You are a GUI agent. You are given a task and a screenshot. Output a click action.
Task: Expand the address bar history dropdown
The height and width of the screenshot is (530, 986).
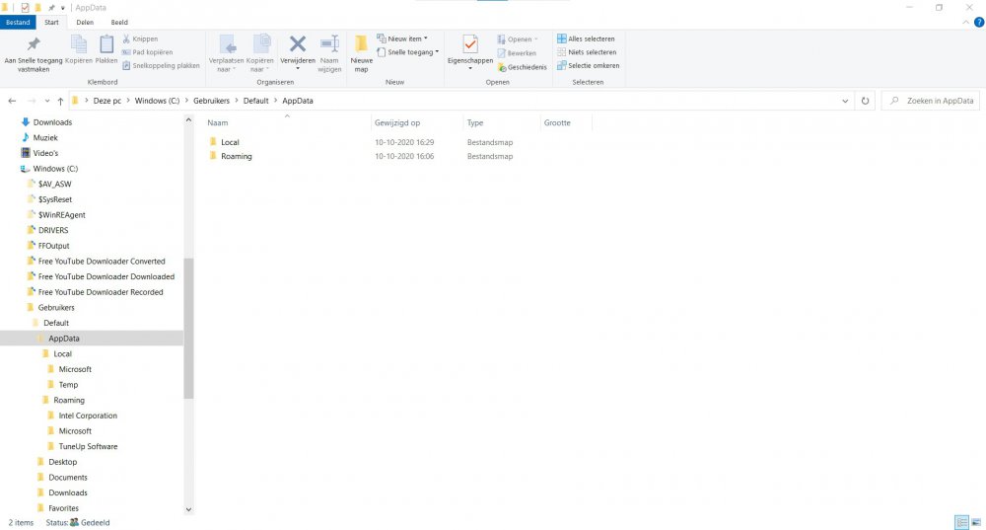pos(846,101)
